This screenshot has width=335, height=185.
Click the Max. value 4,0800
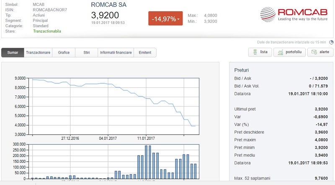click(211, 15)
